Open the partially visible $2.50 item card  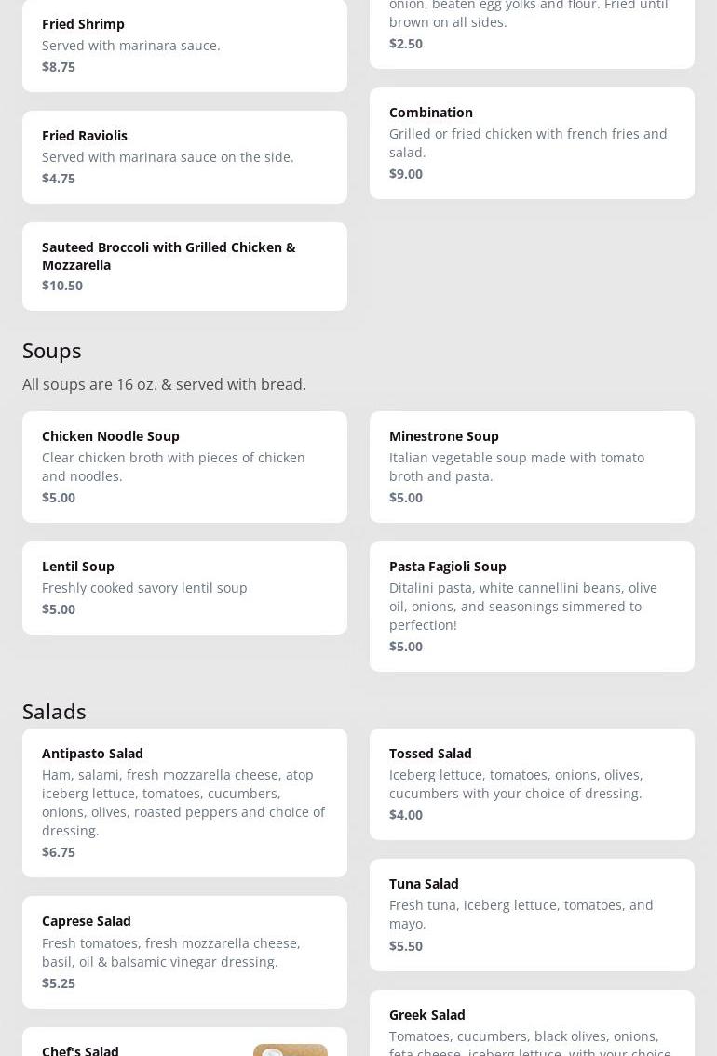pos(532,28)
